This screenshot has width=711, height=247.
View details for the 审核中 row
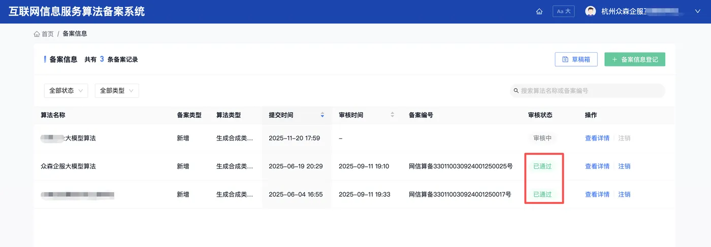click(x=597, y=138)
